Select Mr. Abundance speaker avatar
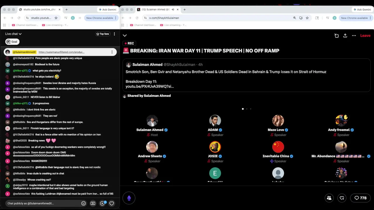Screen dimensions: 374x210 (x=341, y=147)
